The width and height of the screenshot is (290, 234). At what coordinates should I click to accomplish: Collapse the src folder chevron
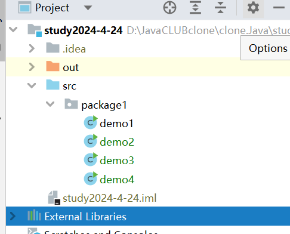click(x=32, y=86)
